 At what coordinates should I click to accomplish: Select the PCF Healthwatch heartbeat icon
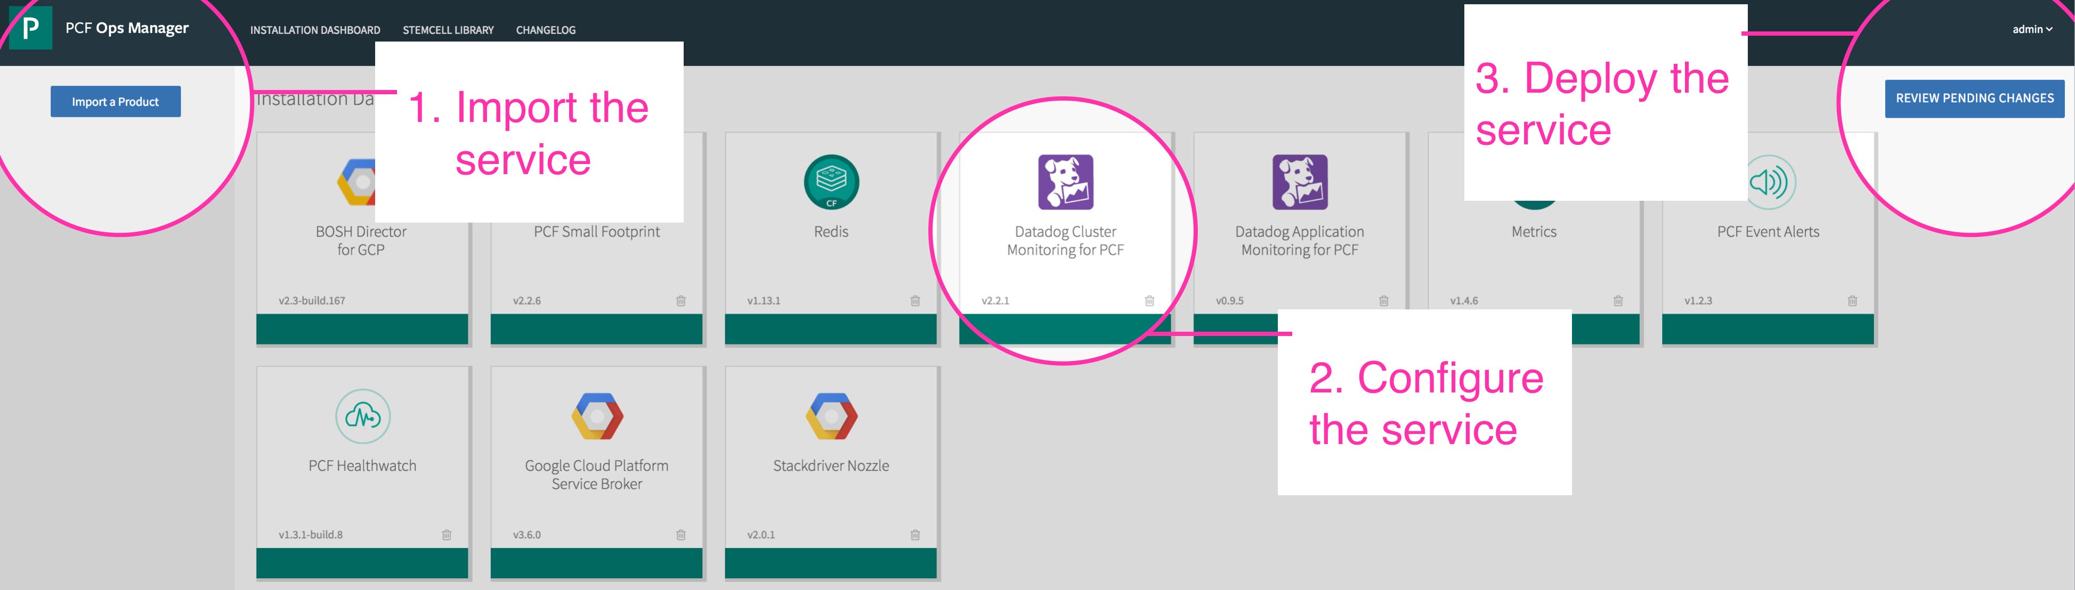362,417
